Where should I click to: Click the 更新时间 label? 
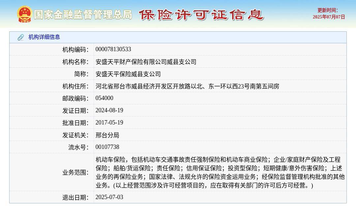[327, 10]
